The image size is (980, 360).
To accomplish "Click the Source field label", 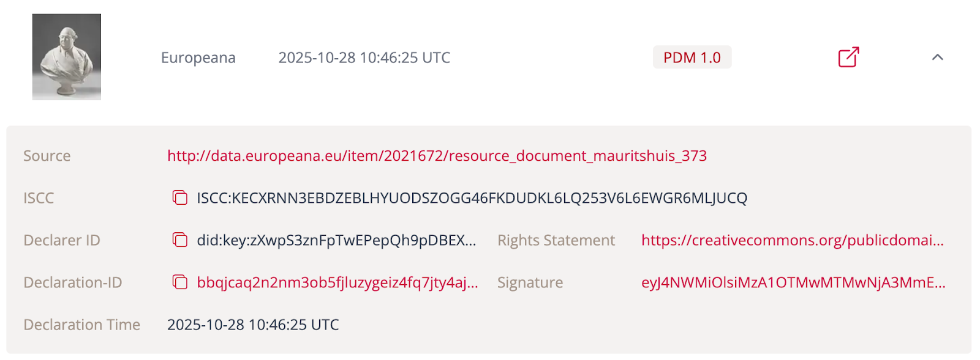I will tap(47, 156).
